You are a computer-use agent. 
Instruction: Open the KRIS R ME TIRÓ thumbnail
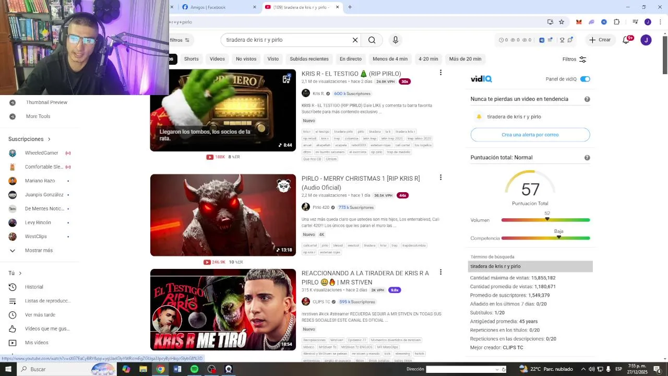(223, 310)
